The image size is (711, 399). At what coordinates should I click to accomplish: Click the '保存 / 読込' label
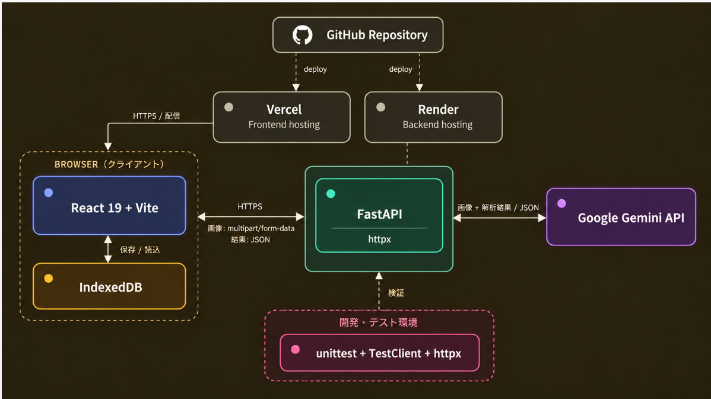pos(139,250)
